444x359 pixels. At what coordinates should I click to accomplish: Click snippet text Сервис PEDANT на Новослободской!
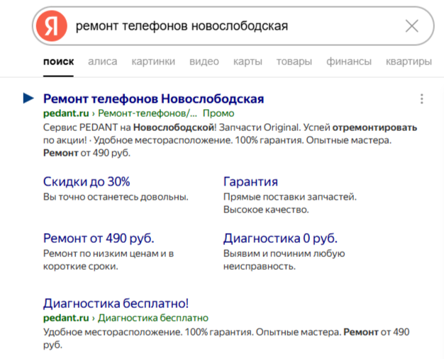(130, 127)
